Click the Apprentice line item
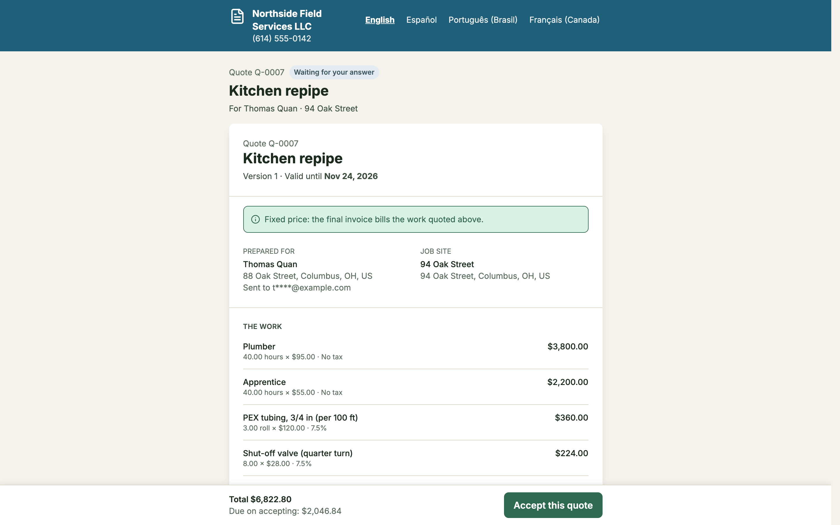 pyautogui.click(x=416, y=387)
